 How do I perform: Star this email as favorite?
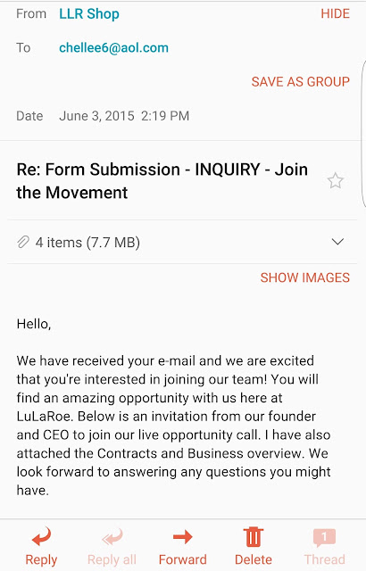coord(335,181)
